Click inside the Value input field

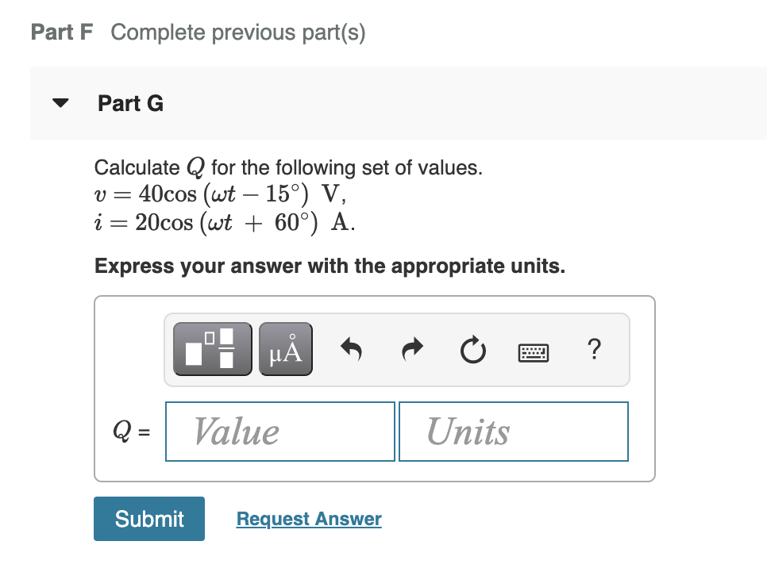point(279,431)
